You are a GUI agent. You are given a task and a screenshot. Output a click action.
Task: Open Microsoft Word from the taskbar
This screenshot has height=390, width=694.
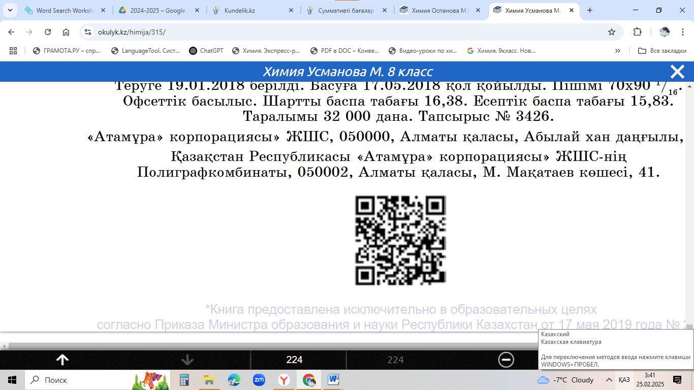pos(334,380)
